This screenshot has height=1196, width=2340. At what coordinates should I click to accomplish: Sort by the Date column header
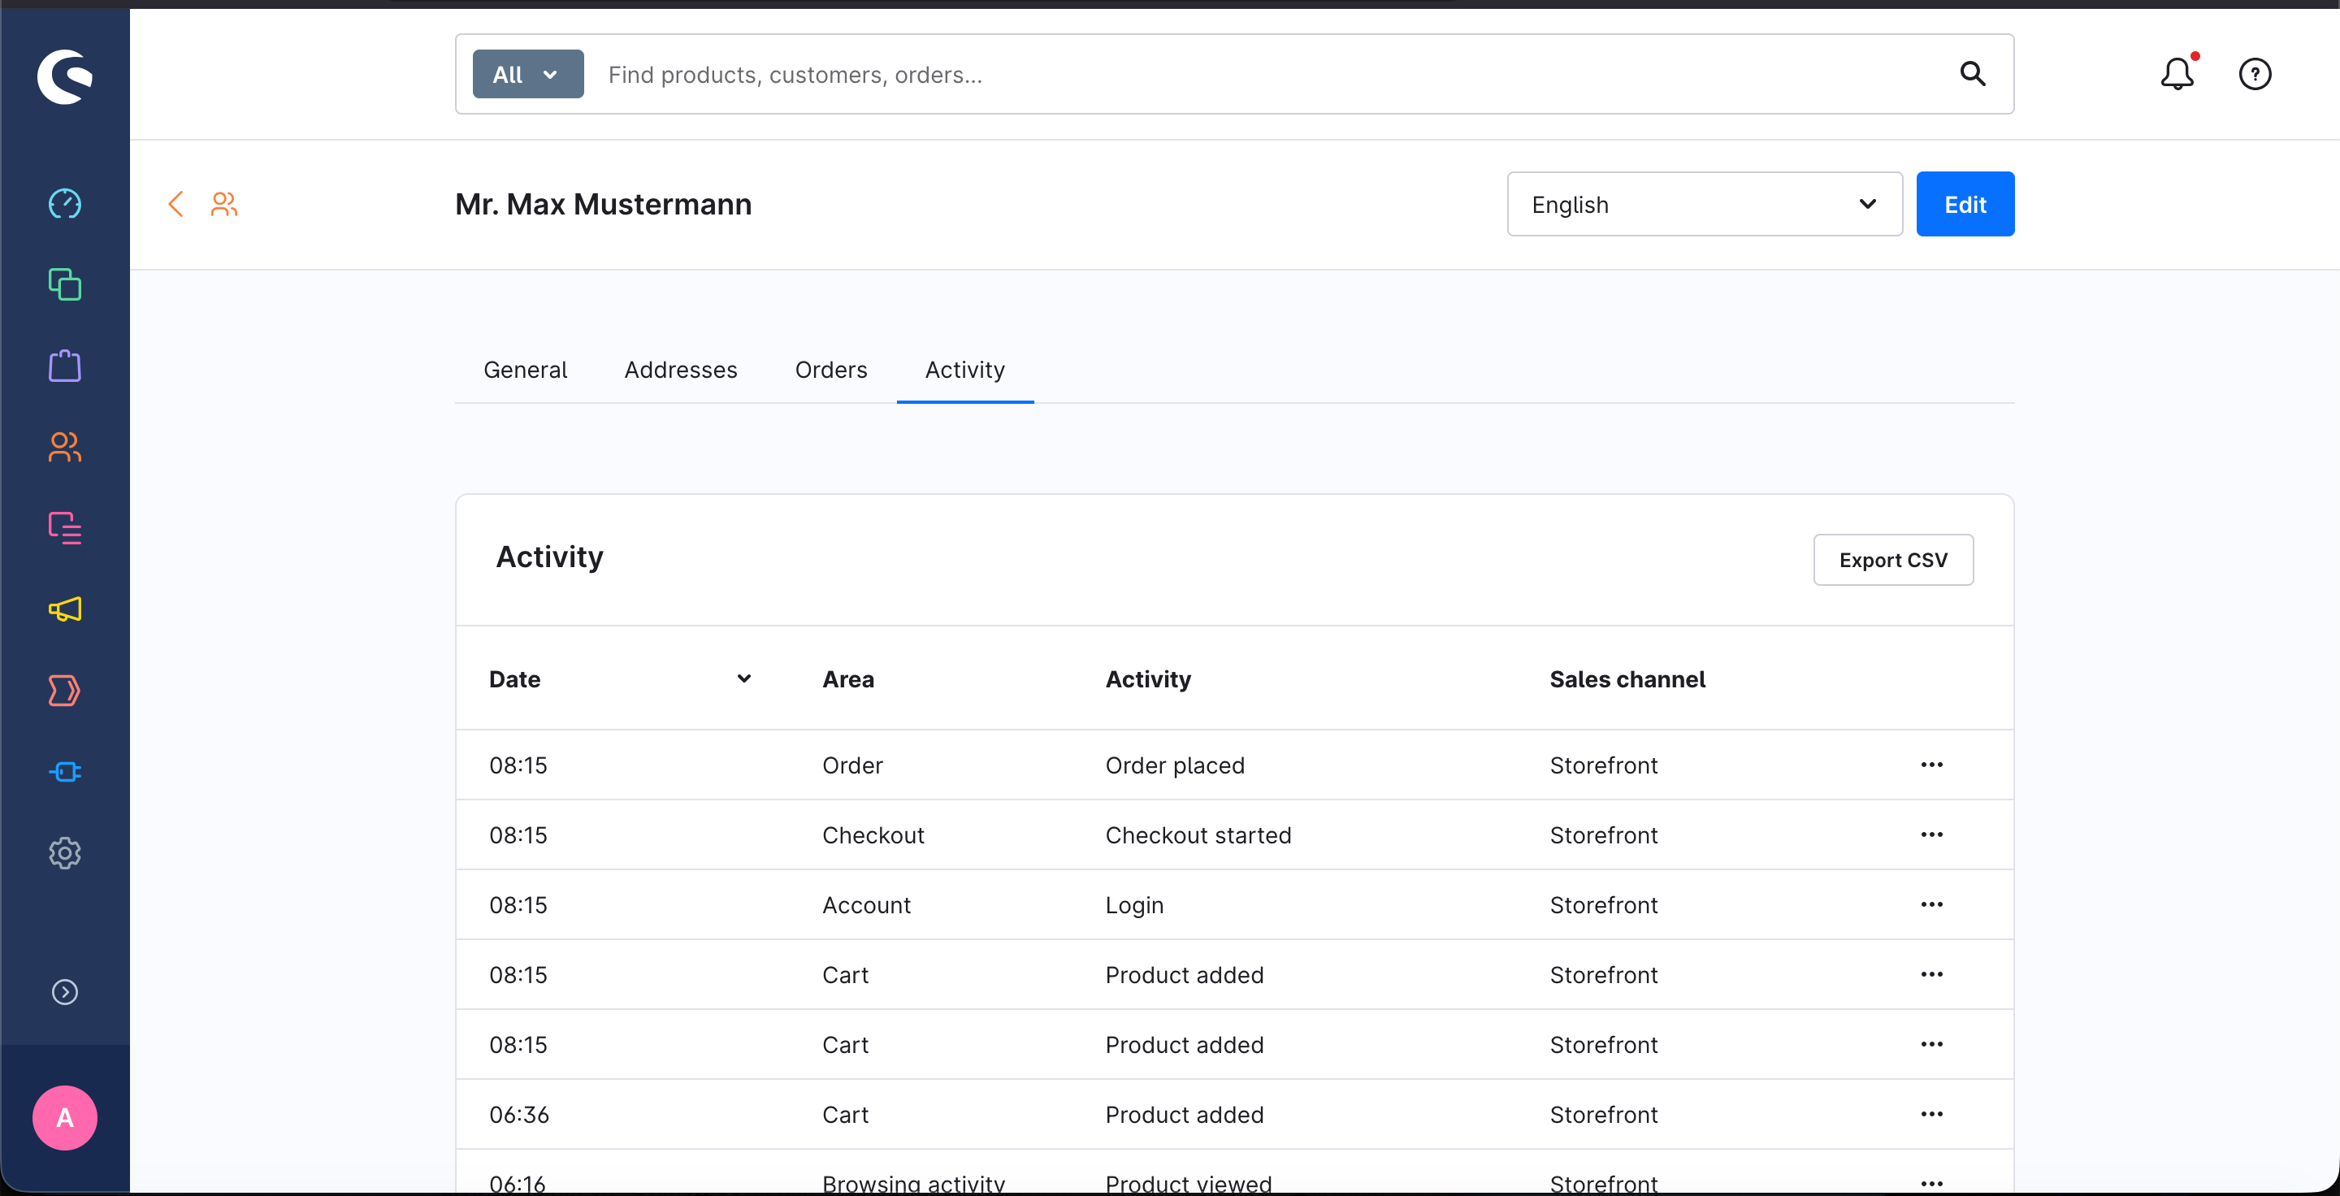pos(621,679)
